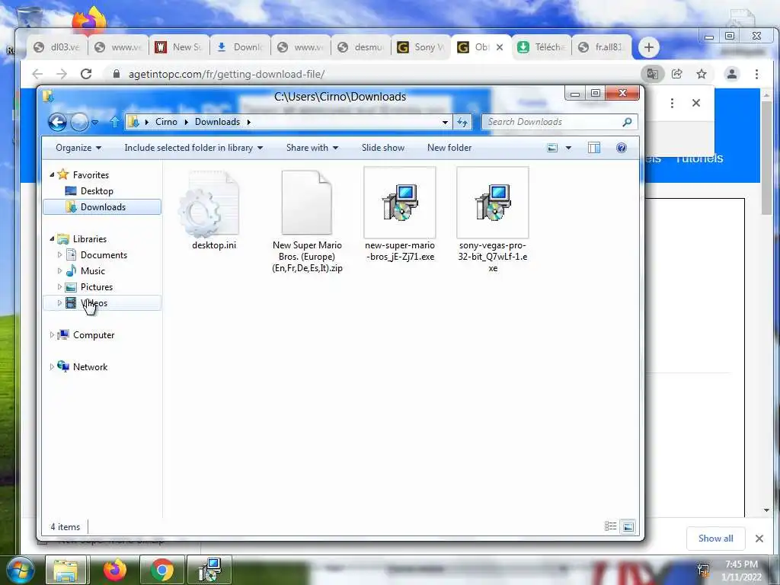Select the desktop.ini file
Viewport: 780px width, 585px height.
(x=214, y=209)
